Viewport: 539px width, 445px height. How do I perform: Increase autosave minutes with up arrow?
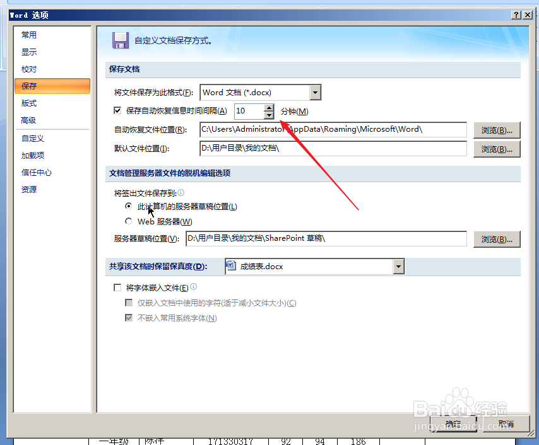[x=269, y=108]
